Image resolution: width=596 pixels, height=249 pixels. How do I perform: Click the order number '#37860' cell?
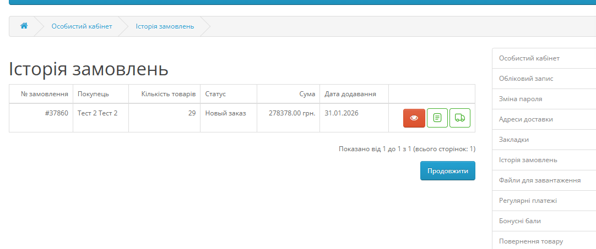pyautogui.click(x=41, y=118)
